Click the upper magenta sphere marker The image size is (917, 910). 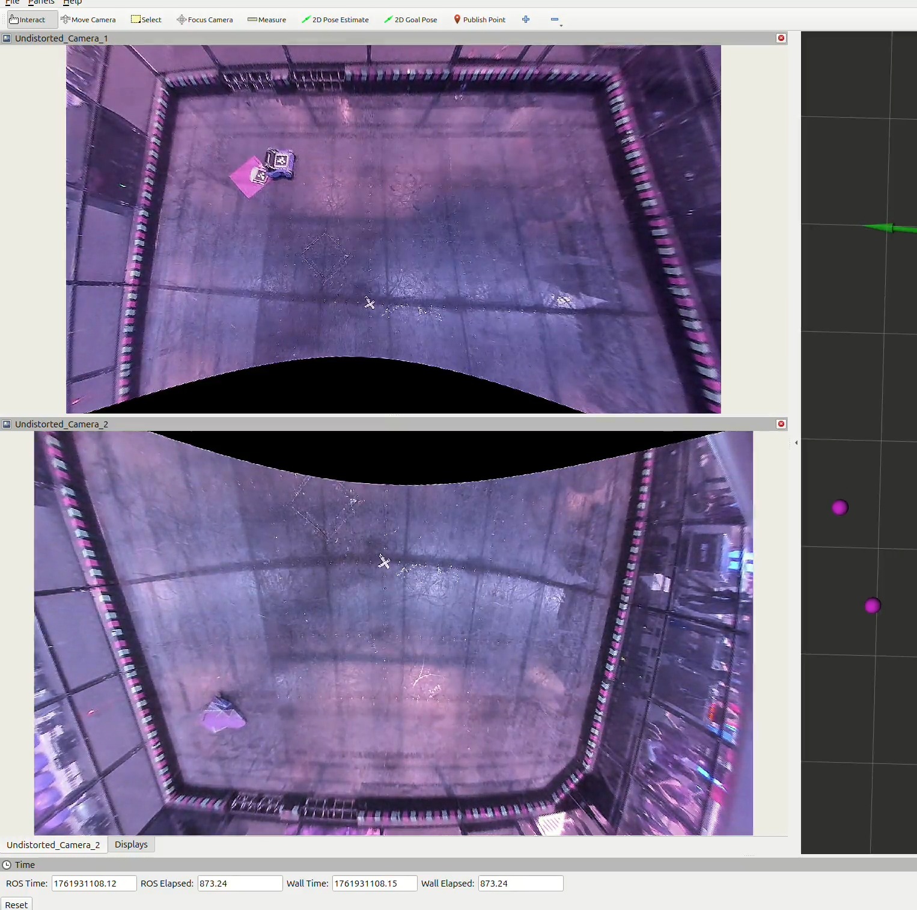coord(839,508)
